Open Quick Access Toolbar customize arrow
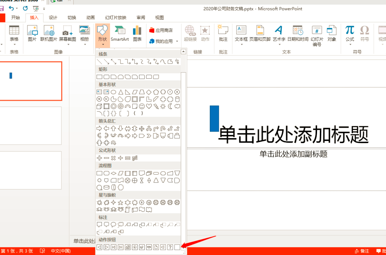The height and width of the screenshot is (255, 386). pyautogui.click(x=44, y=9)
